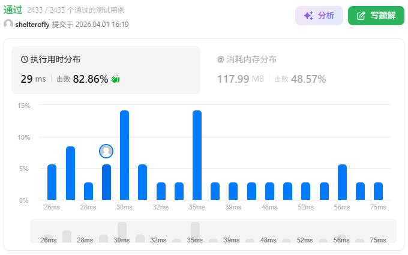Click the chip icon beside 消耗内存分布
The image size is (408, 255).
(221, 59)
